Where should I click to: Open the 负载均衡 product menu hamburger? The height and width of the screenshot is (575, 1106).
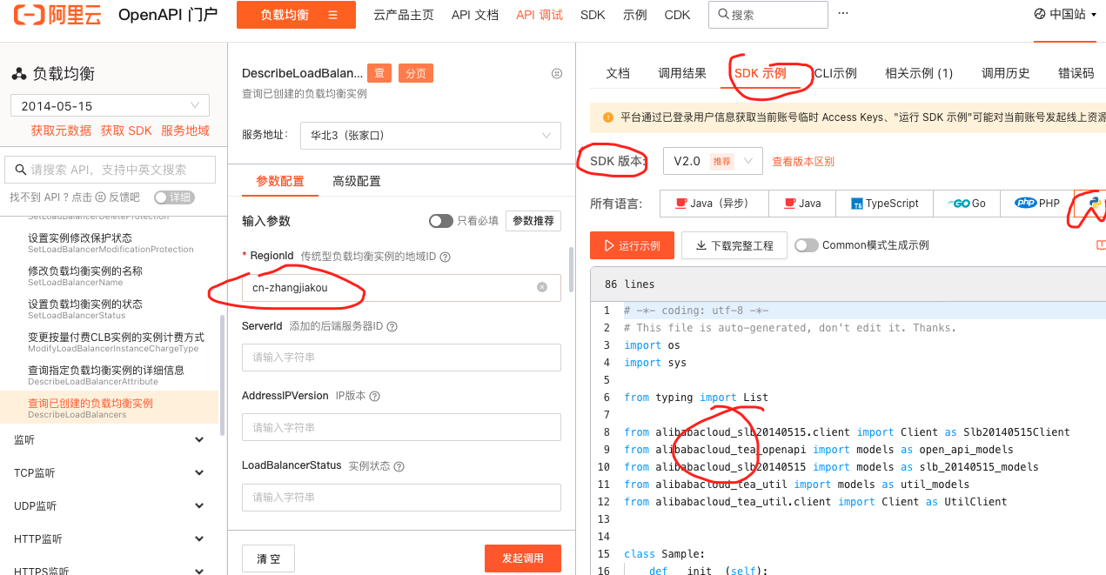[333, 15]
